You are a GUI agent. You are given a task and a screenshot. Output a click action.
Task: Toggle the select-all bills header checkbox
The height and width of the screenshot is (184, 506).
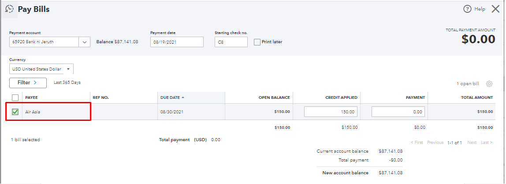[x=15, y=98]
